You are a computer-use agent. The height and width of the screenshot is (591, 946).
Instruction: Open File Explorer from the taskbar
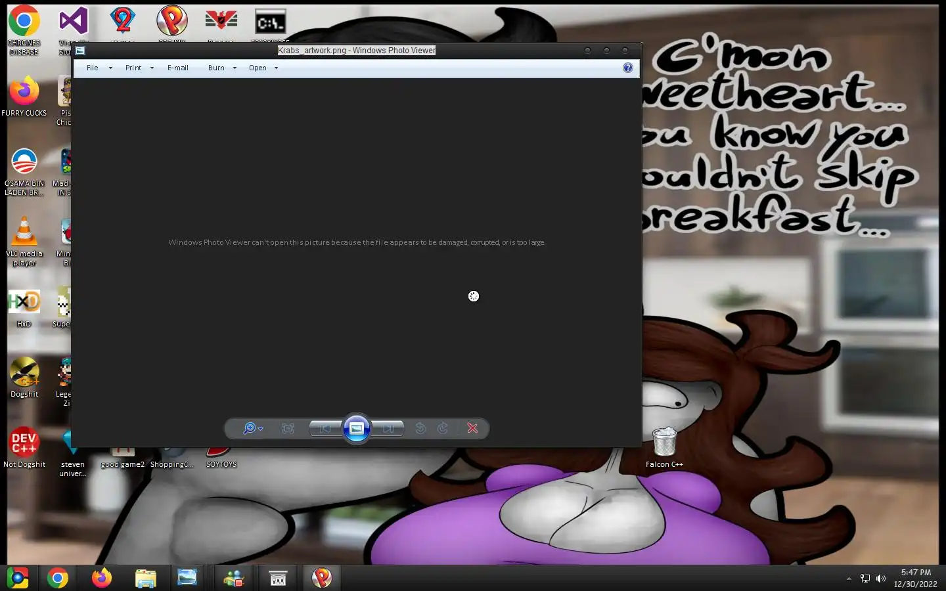pyautogui.click(x=145, y=578)
